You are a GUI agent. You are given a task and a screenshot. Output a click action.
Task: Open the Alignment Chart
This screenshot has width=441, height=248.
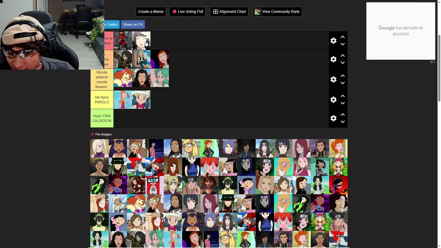click(x=229, y=12)
